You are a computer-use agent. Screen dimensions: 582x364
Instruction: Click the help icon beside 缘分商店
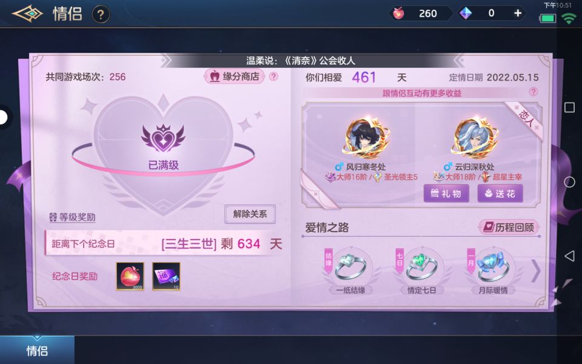tap(273, 76)
